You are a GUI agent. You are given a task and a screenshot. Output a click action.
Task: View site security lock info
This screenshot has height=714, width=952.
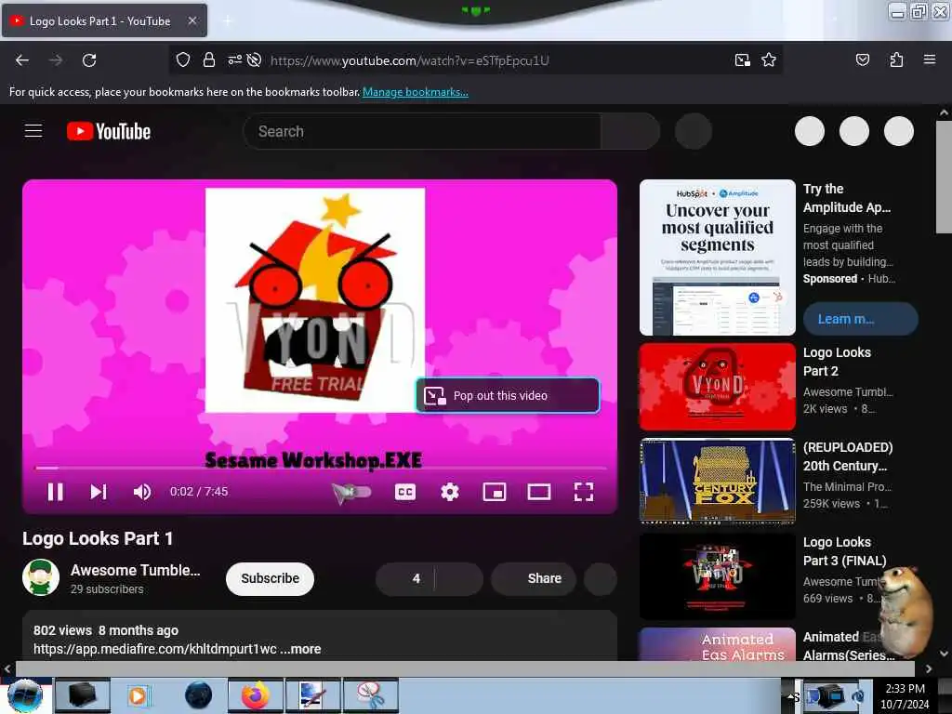pyautogui.click(x=209, y=59)
